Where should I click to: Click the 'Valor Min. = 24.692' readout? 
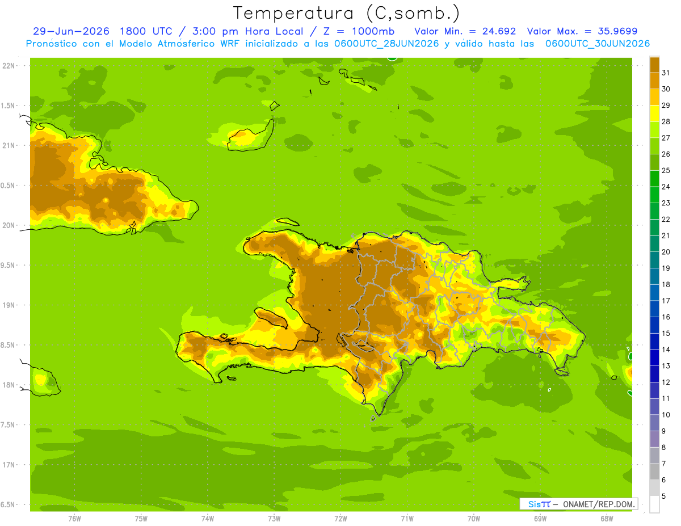point(465,31)
